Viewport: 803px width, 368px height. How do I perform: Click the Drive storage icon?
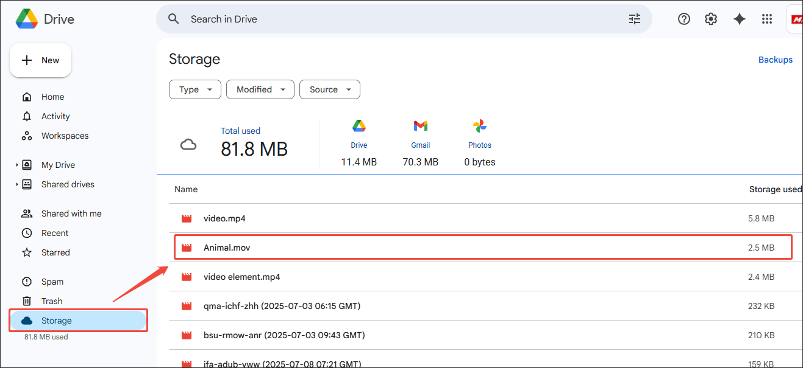(x=359, y=126)
